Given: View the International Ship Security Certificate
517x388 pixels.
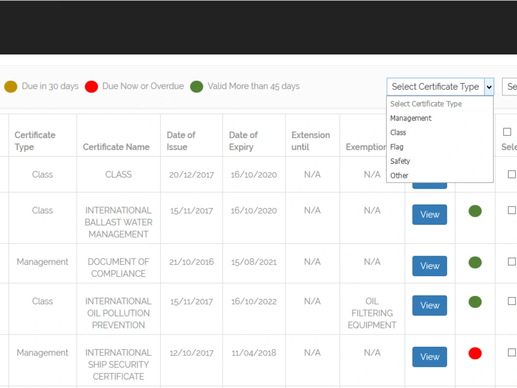Looking at the screenshot, I should tap(430, 356).
